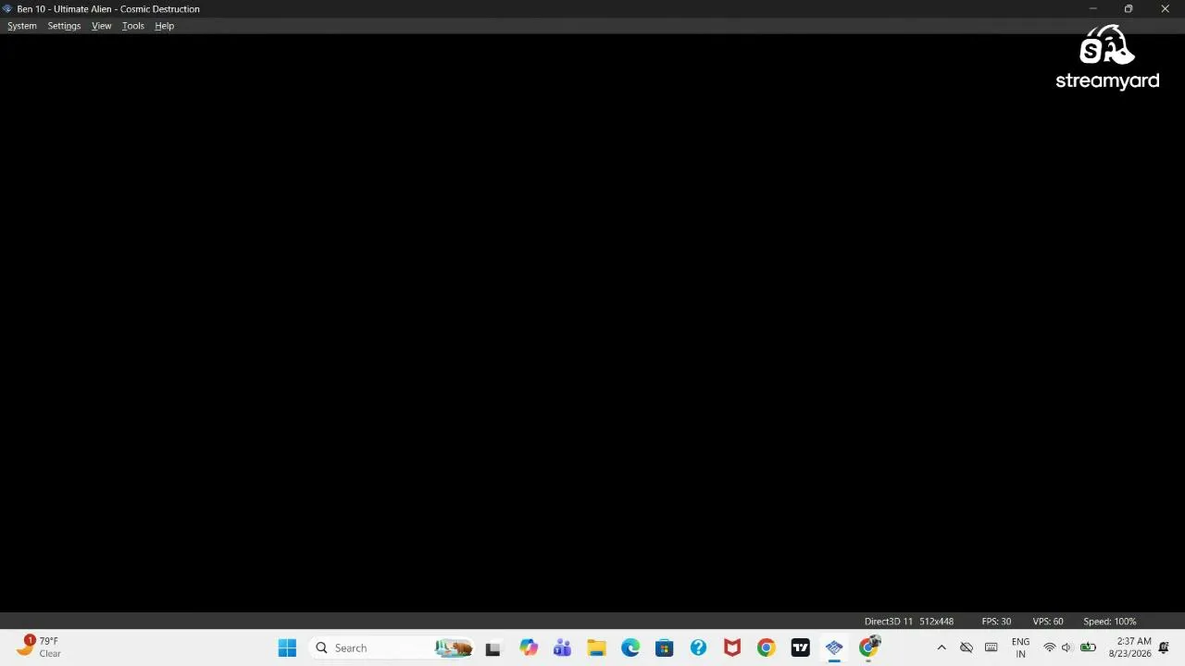
Task: Click the PCSX2 app icon in title bar
Action: 7,9
